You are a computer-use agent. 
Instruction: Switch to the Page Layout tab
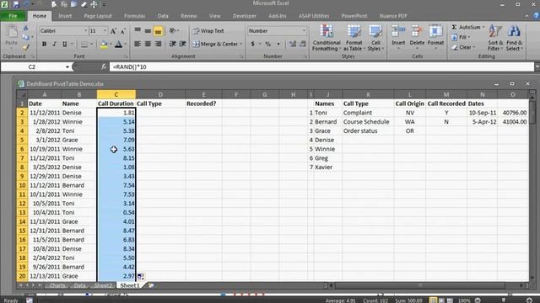pos(98,16)
